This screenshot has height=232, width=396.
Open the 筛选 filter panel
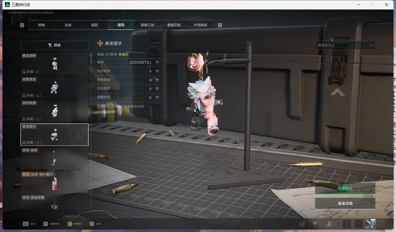[54, 45]
